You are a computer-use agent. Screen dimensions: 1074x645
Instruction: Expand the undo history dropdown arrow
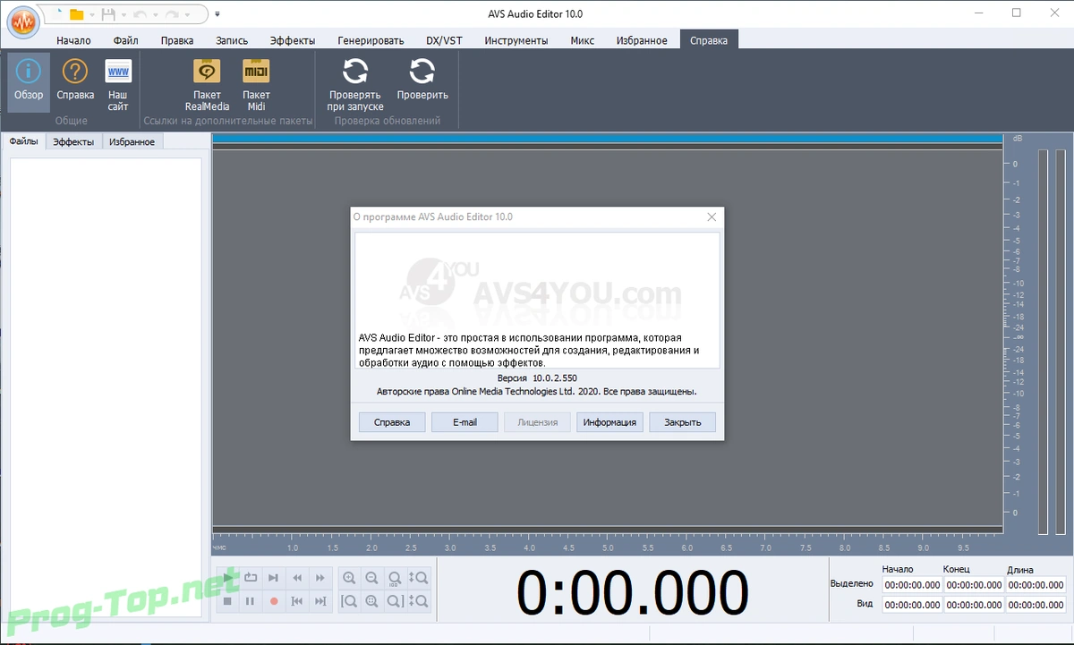tap(156, 15)
